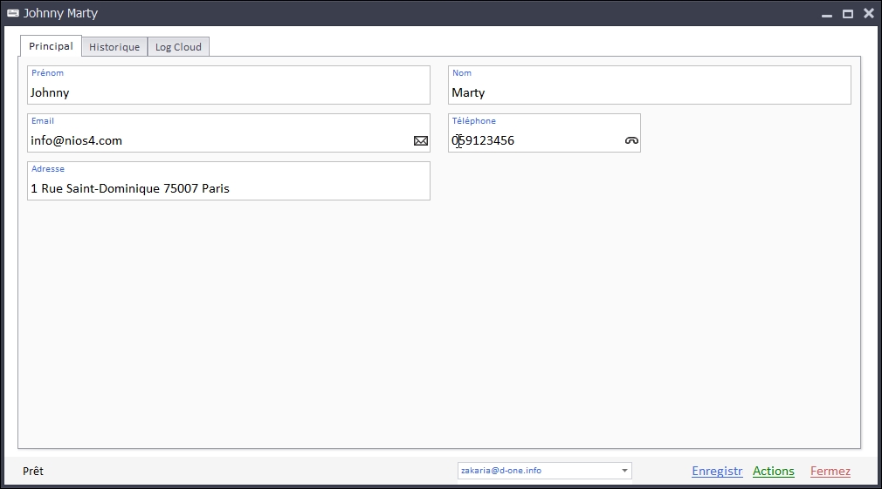The width and height of the screenshot is (882, 489).
Task: Click the record card icon in title bar
Action: (x=13, y=13)
